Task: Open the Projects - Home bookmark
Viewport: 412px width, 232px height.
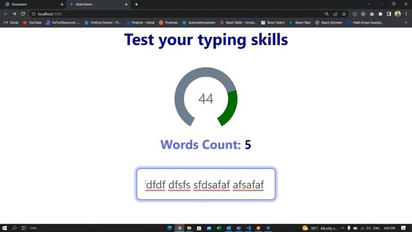Action: click(x=140, y=23)
